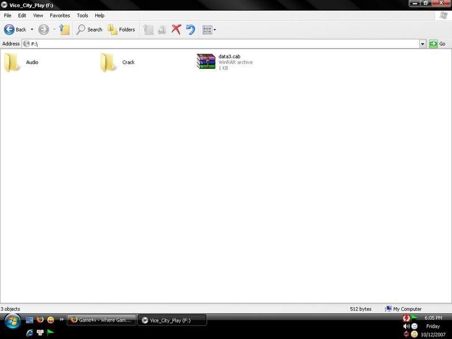
Task: Click the system clock showing 6:05 PM
Action: tap(433, 318)
